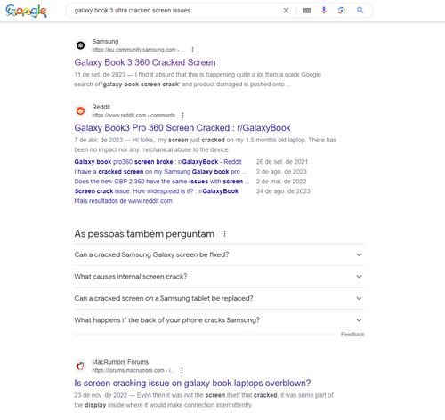Open 'I have a cracked screen' sublink
The image size is (445, 420).
pos(160,172)
